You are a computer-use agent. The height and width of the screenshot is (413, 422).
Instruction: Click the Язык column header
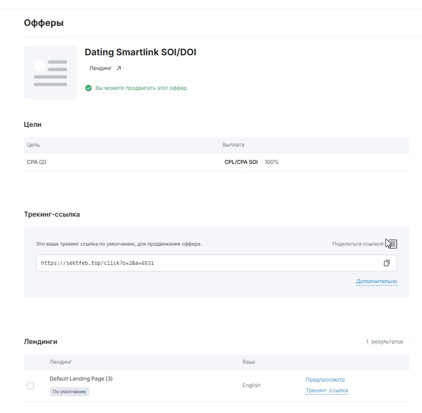[x=249, y=362]
